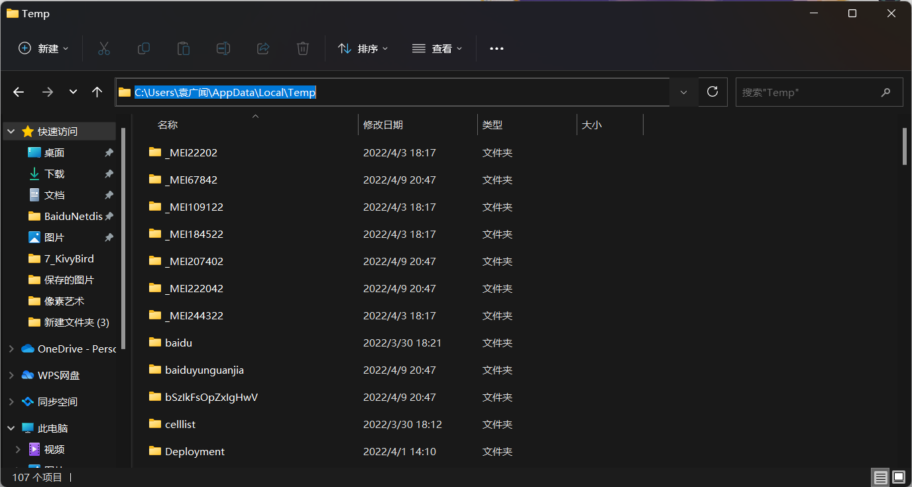Open 桌面 in quick access
912x487 pixels.
click(x=54, y=152)
